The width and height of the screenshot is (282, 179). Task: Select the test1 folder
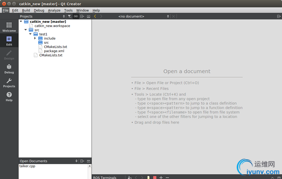click(x=43, y=34)
